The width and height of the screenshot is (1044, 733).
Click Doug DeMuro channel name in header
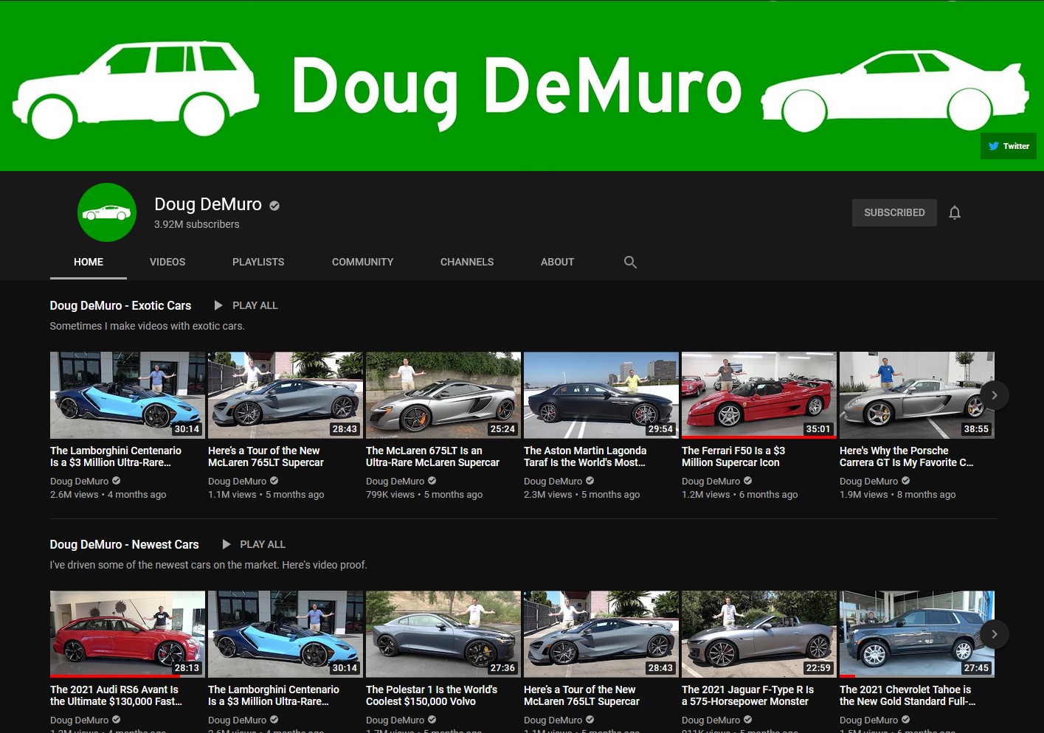pos(208,204)
